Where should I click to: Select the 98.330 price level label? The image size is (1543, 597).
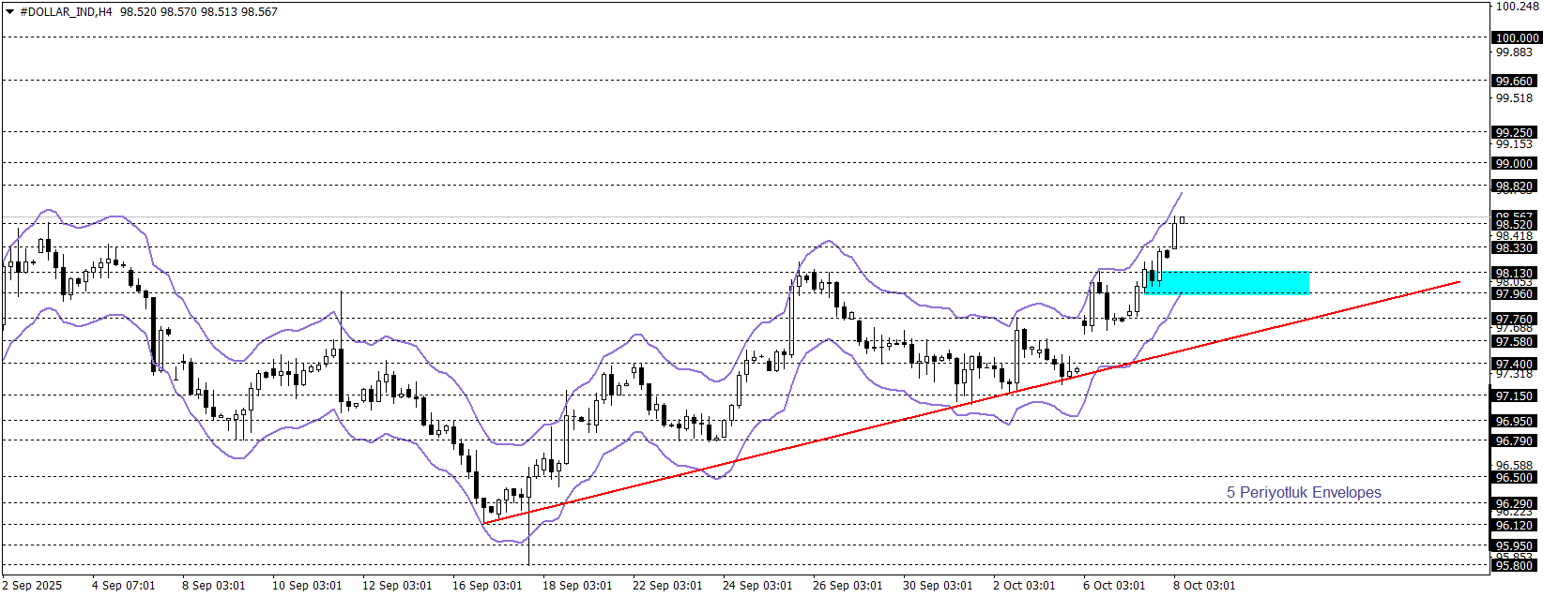click(1514, 248)
